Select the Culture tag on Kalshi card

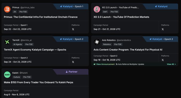[x=17, y=77]
